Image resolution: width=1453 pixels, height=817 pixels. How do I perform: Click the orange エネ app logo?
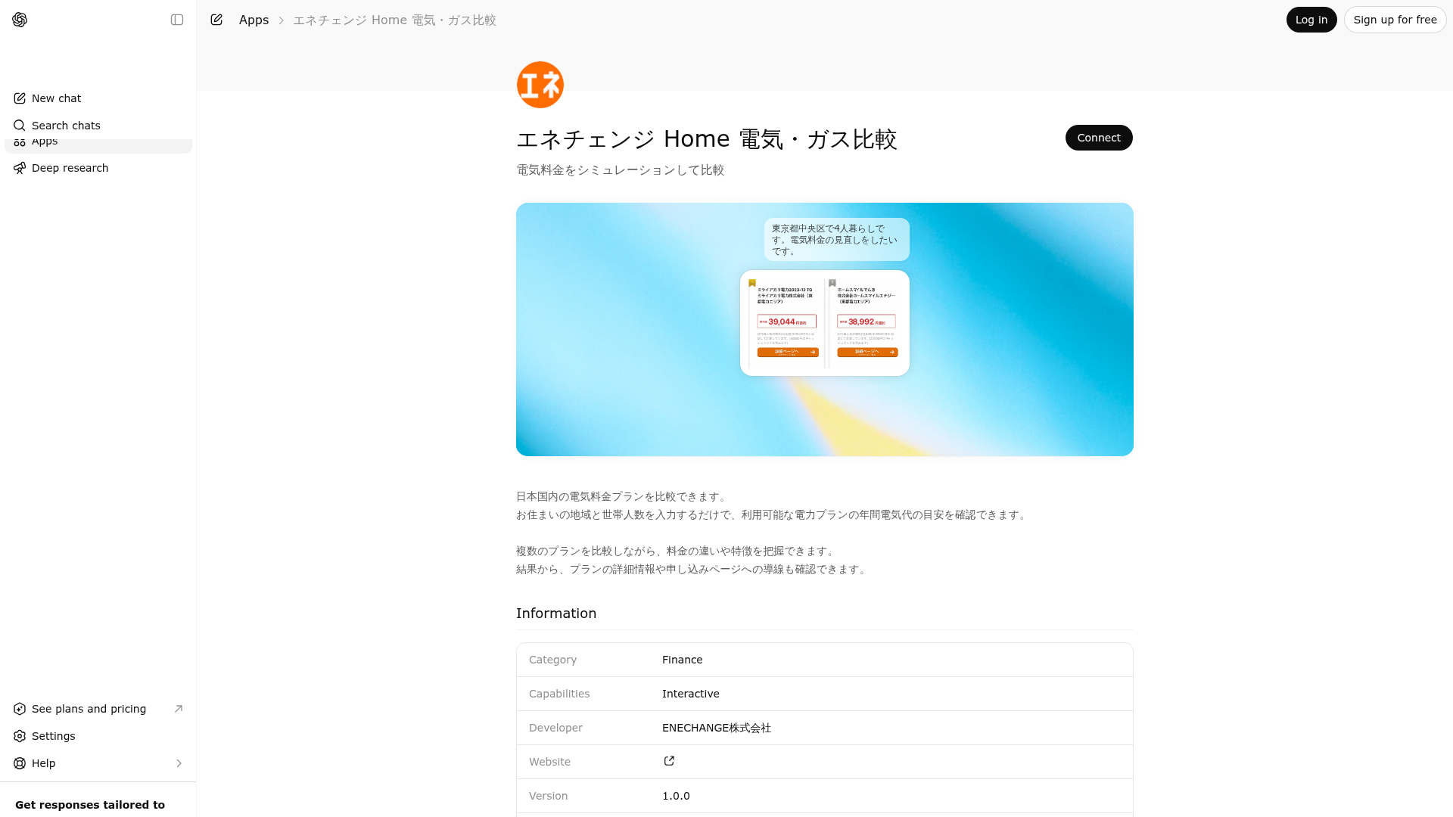point(540,85)
